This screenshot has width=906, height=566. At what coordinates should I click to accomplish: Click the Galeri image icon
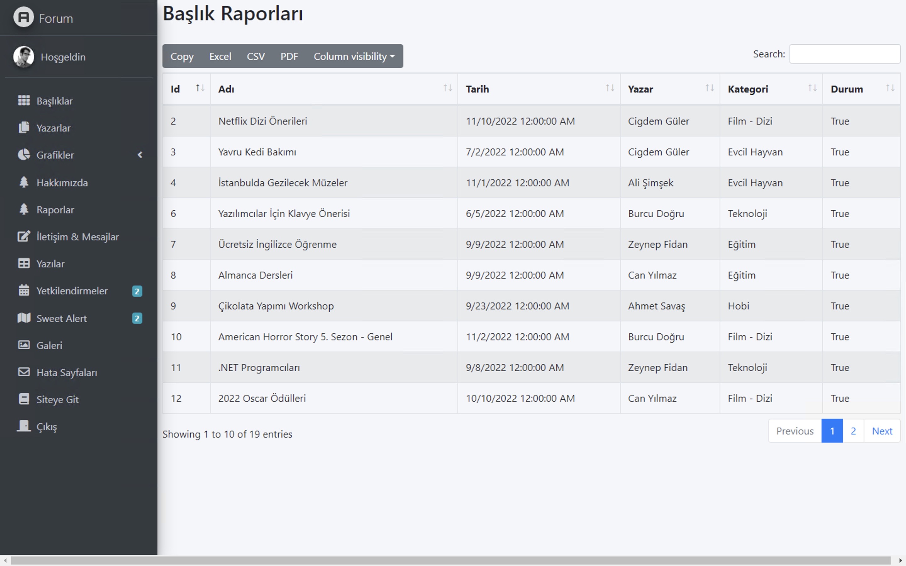click(x=24, y=345)
